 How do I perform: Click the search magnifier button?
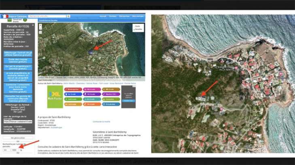68,16
